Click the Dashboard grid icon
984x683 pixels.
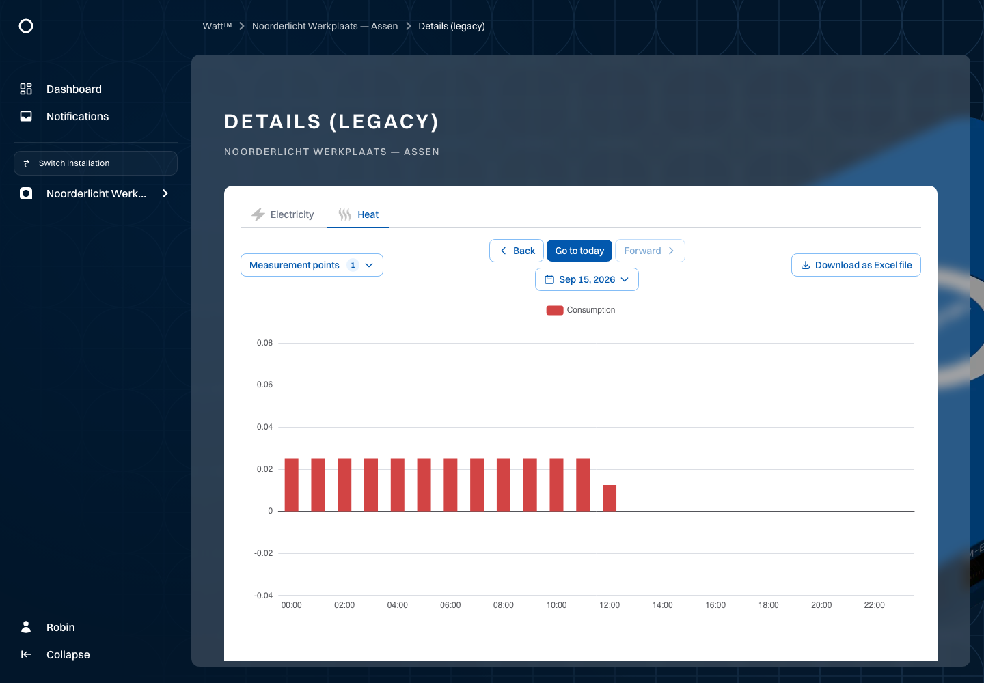[26, 89]
